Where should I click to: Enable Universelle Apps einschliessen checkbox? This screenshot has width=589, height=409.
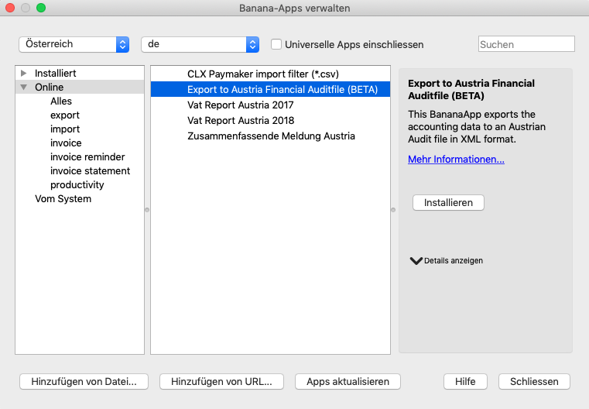coord(276,44)
